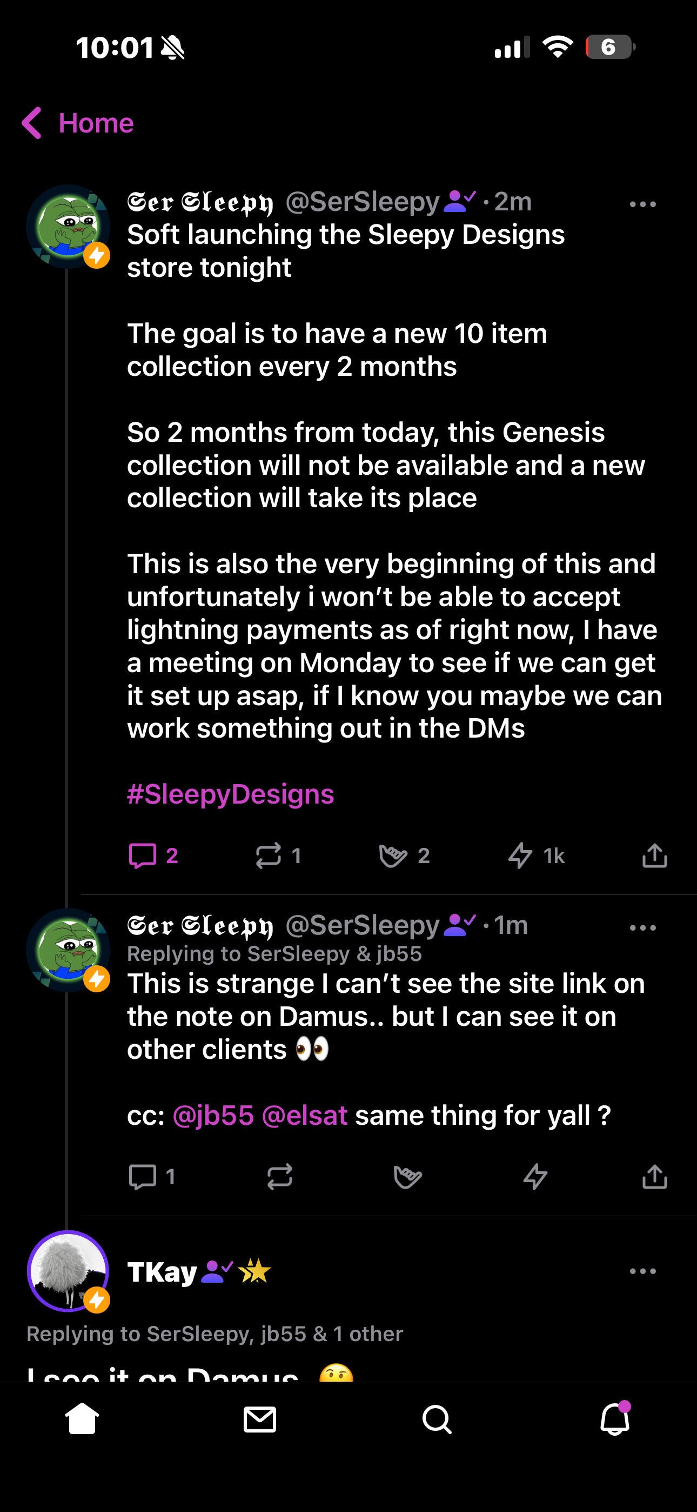Like the note mentioning jb55 and elsat

tap(408, 1177)
